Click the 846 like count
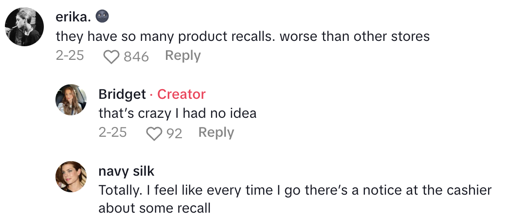507x219 pixels. tap(136, 56)
